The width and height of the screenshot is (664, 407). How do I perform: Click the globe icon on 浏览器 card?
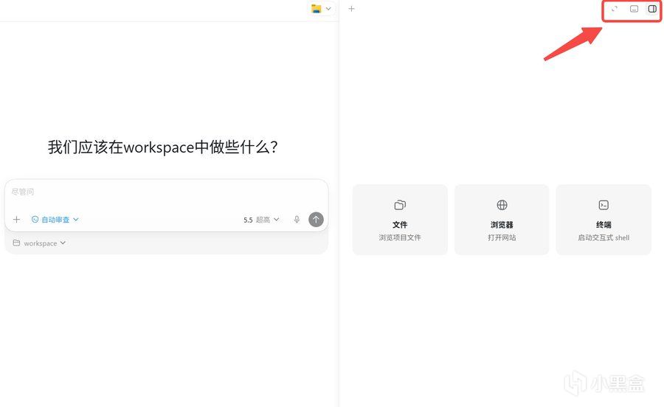[x=502, y=205]
